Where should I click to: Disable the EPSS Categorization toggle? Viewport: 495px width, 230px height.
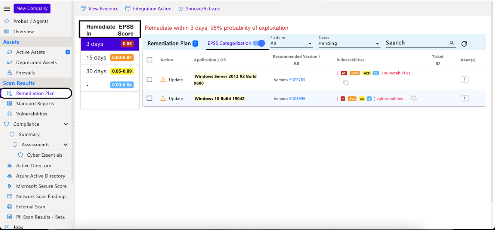click(259, 43)
